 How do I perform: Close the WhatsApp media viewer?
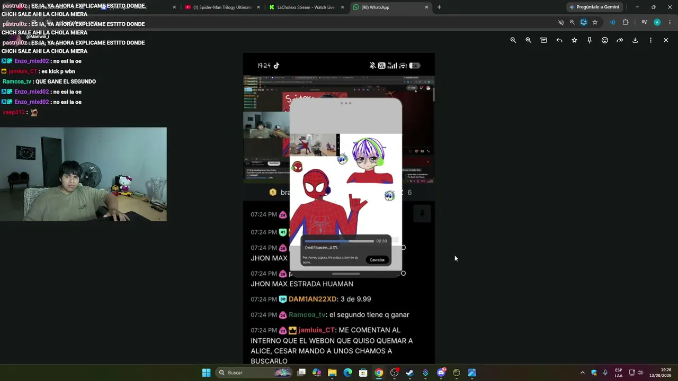666,40
